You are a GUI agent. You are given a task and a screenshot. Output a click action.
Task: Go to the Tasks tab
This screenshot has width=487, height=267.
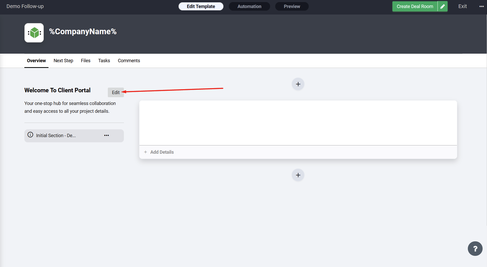coord(104,61)
